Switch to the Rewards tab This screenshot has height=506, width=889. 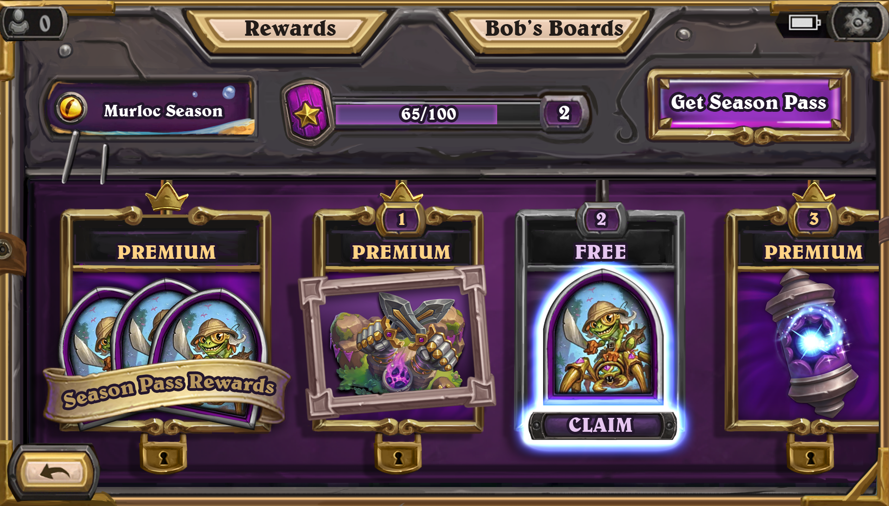290,28
